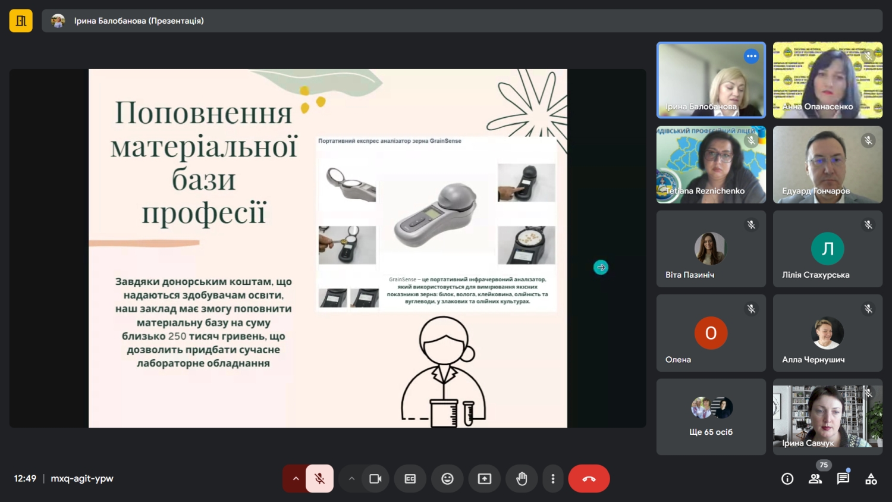This screenshot has height=502, width=892.
Task: Open the activities panel
Action: coord(871,479)
